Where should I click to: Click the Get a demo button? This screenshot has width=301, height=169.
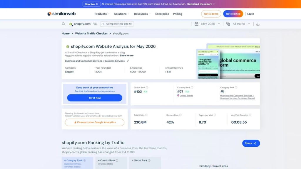point(211,14)
